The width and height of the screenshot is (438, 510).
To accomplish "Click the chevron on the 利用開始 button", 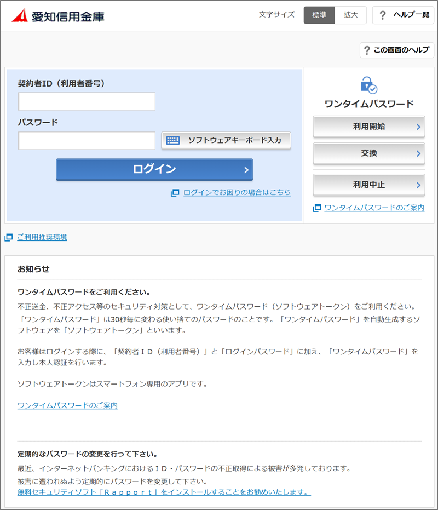I will pyautogui.click(x=418, y=127).
